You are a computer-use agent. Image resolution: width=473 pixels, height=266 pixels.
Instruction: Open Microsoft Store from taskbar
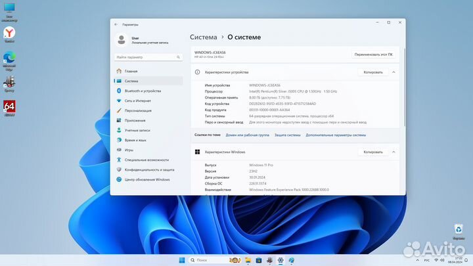259,260
